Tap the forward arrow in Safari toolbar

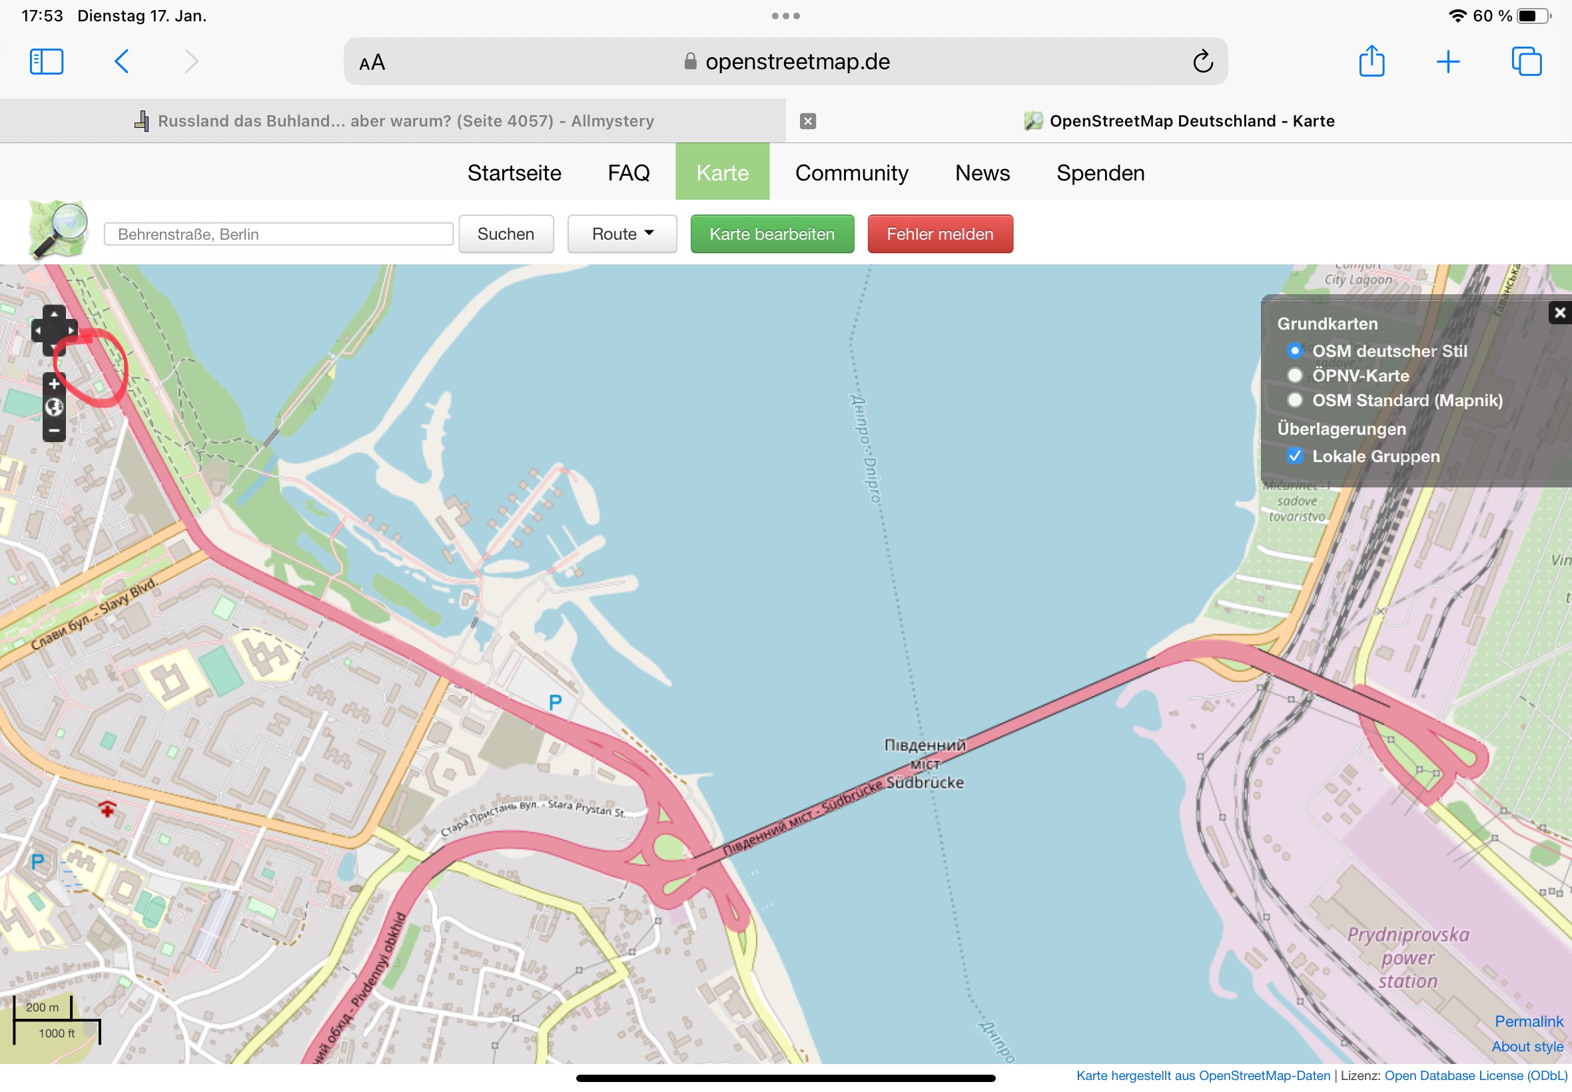click(x=192, y=61)
